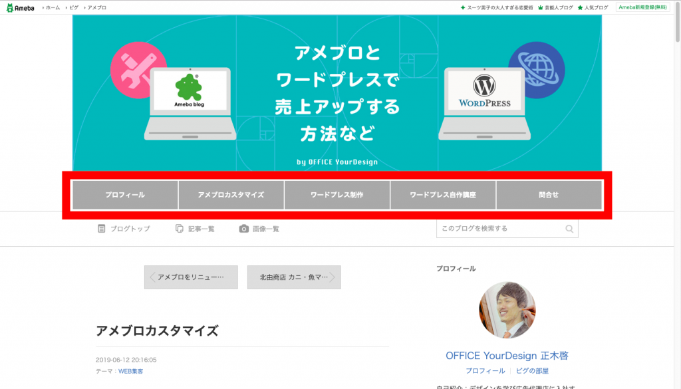
Task: Go to next article 北由商店 カニ・魚マ…
Action: pos(294,277)
